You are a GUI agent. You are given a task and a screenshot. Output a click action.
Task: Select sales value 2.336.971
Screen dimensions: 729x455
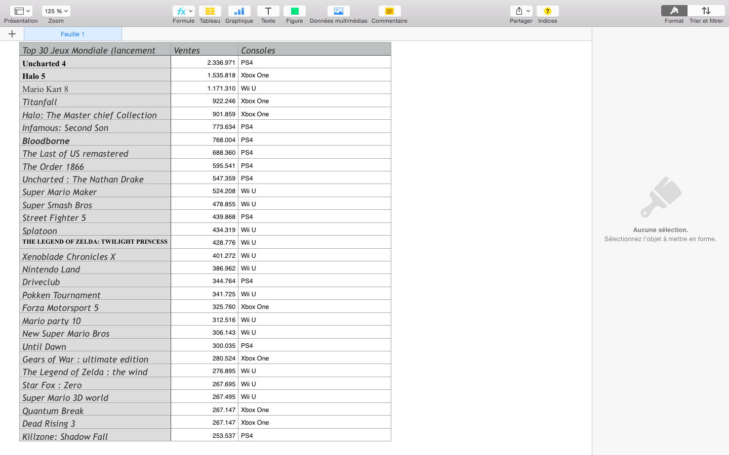[205, 62]
